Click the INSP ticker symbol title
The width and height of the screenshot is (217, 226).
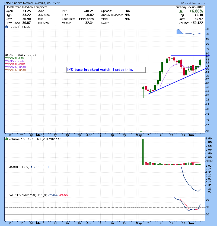click(x=8, y=3)
